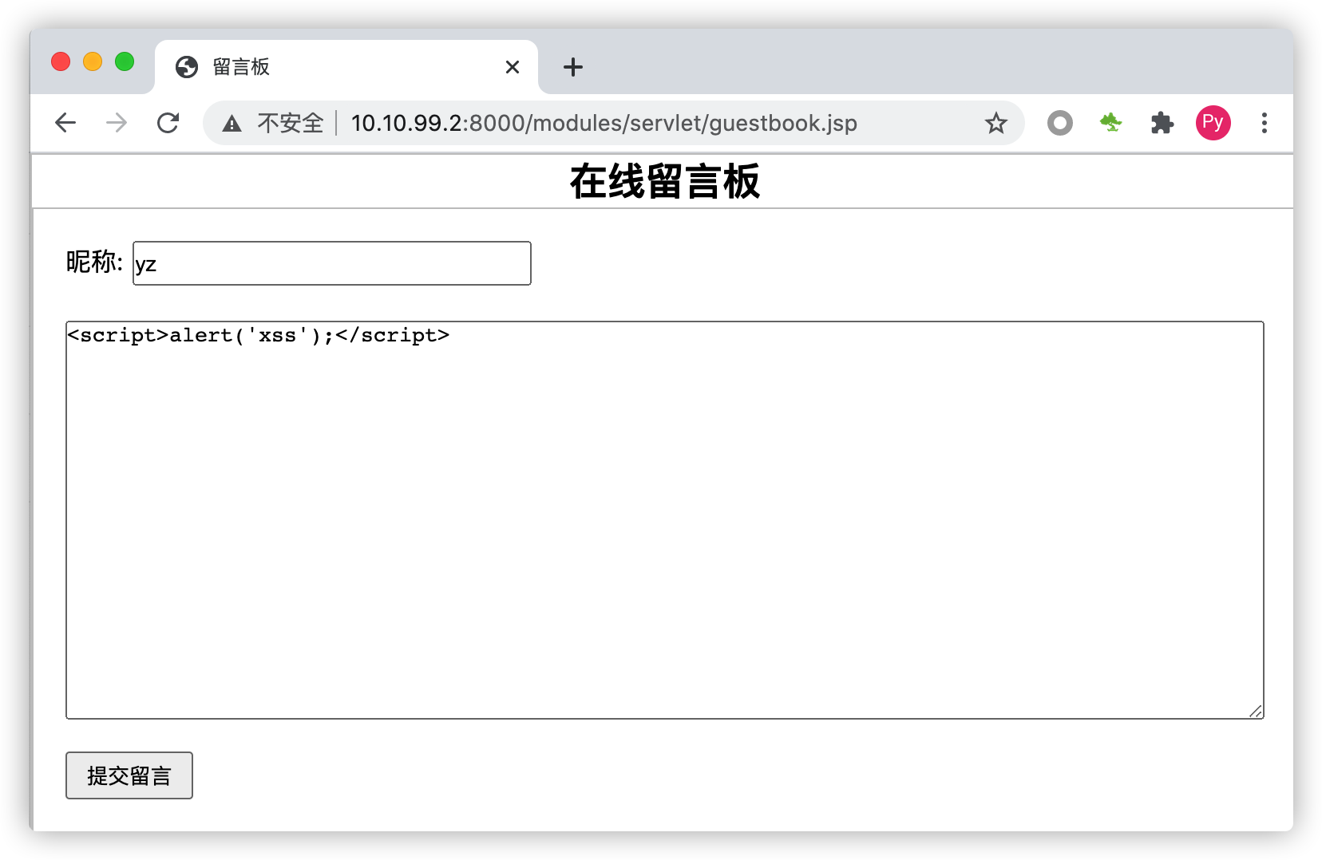The image size is (1322, 860).
Task: Click the textarea resize handle corner
Action: point(1256,711)
